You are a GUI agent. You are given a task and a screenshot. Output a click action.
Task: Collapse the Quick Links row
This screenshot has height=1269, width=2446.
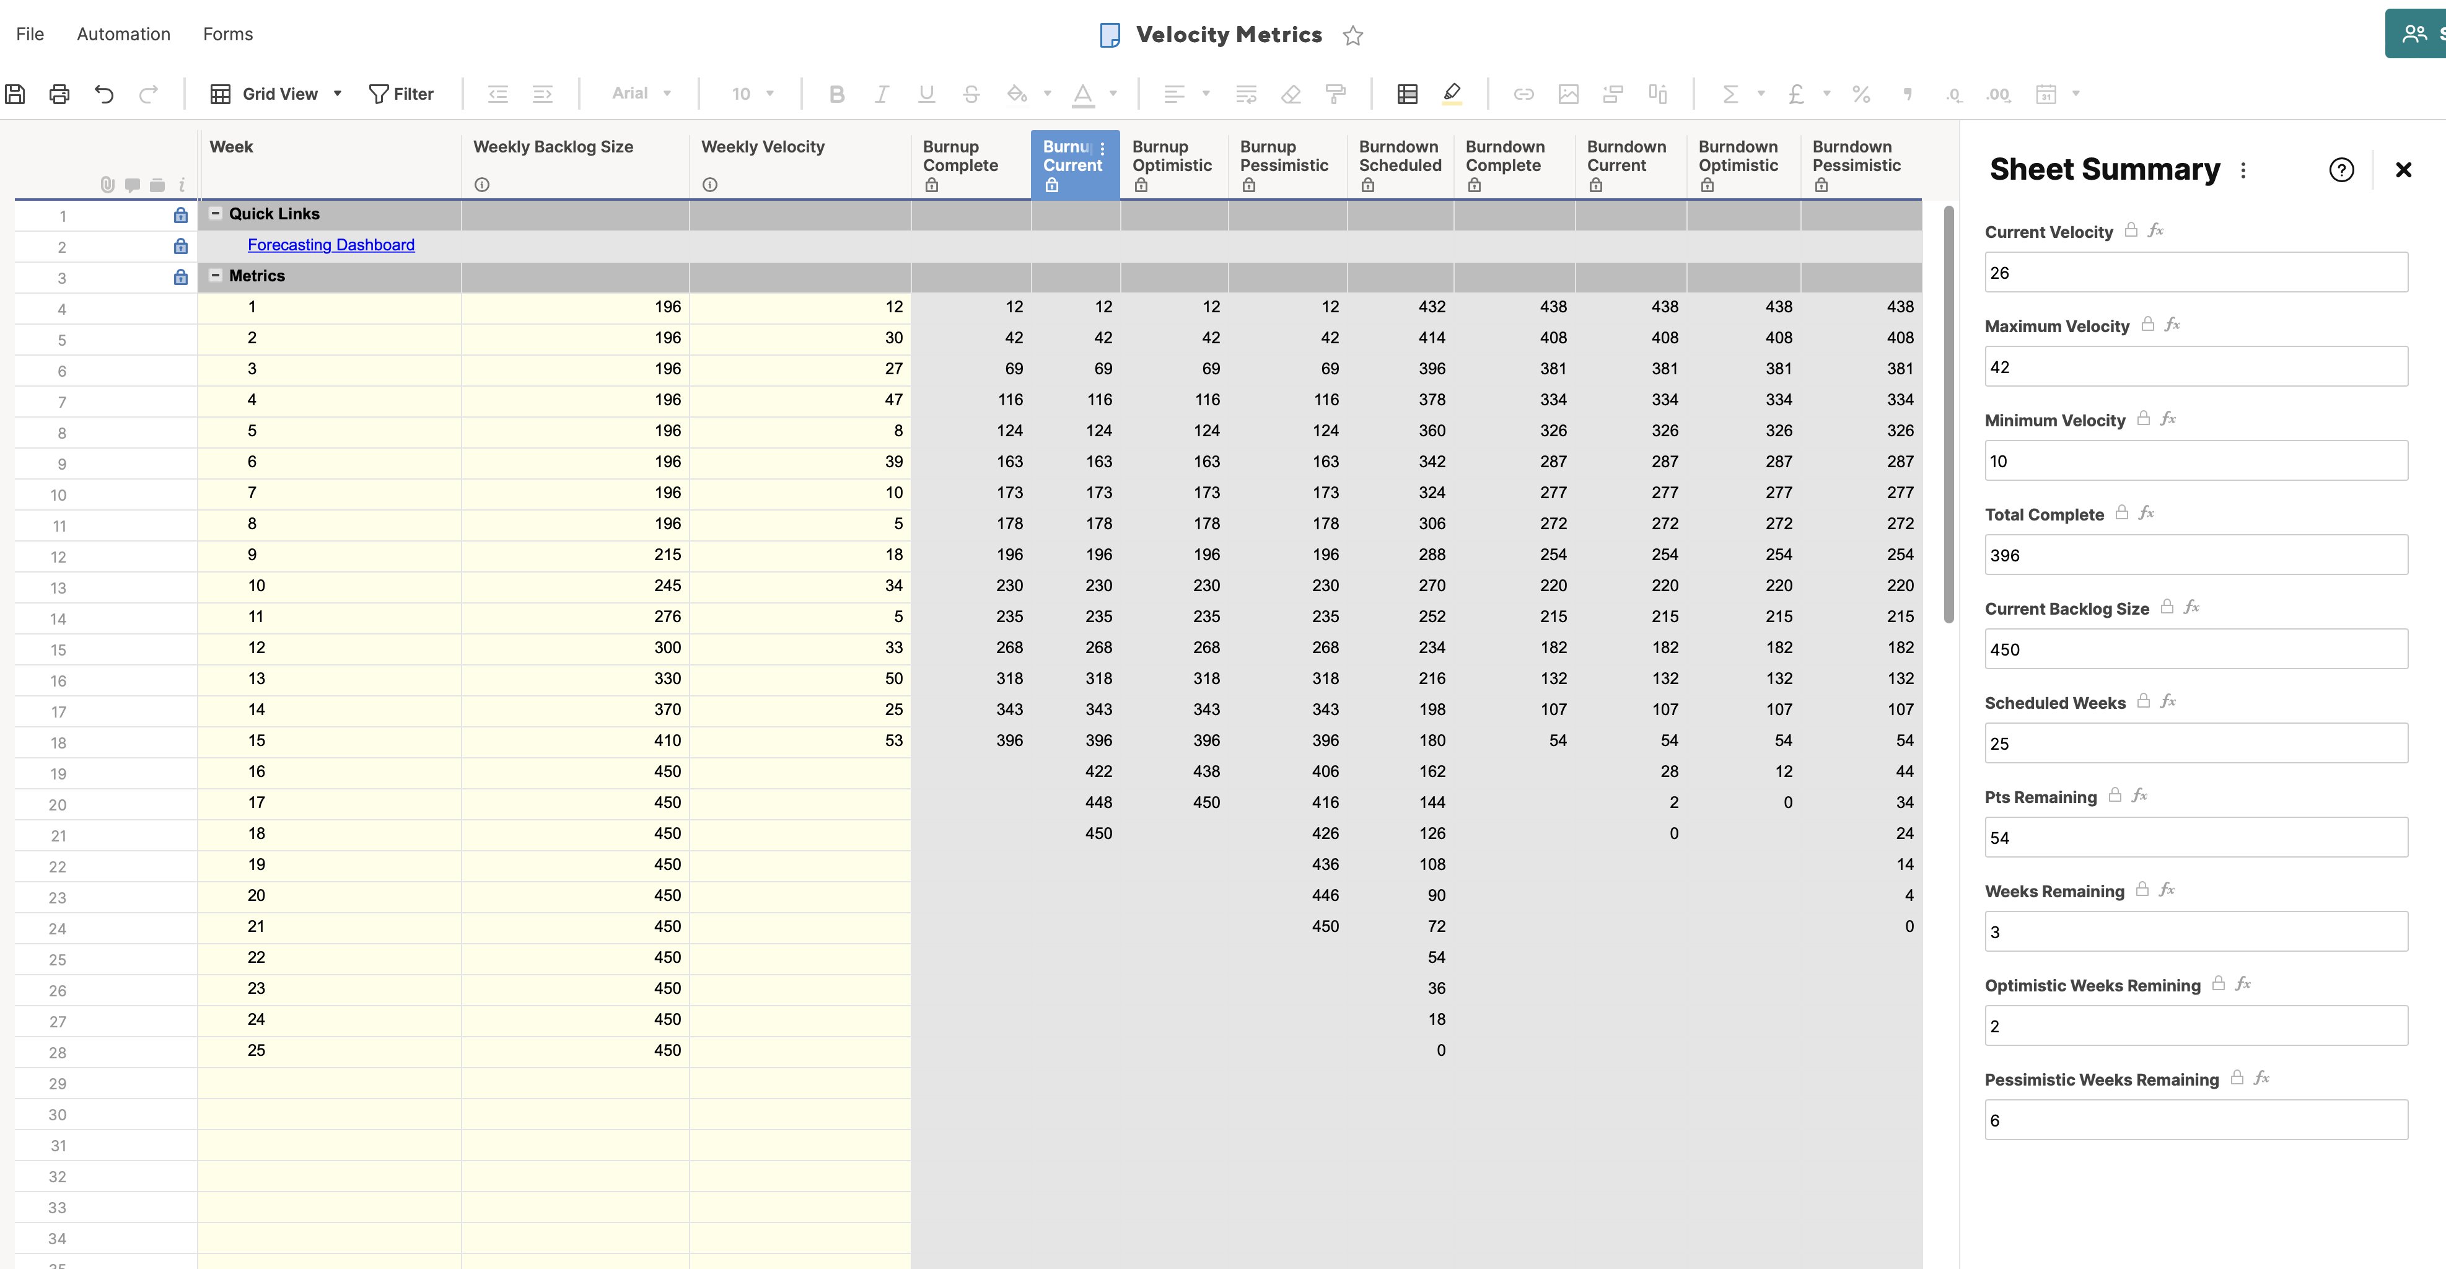point(216,214)
